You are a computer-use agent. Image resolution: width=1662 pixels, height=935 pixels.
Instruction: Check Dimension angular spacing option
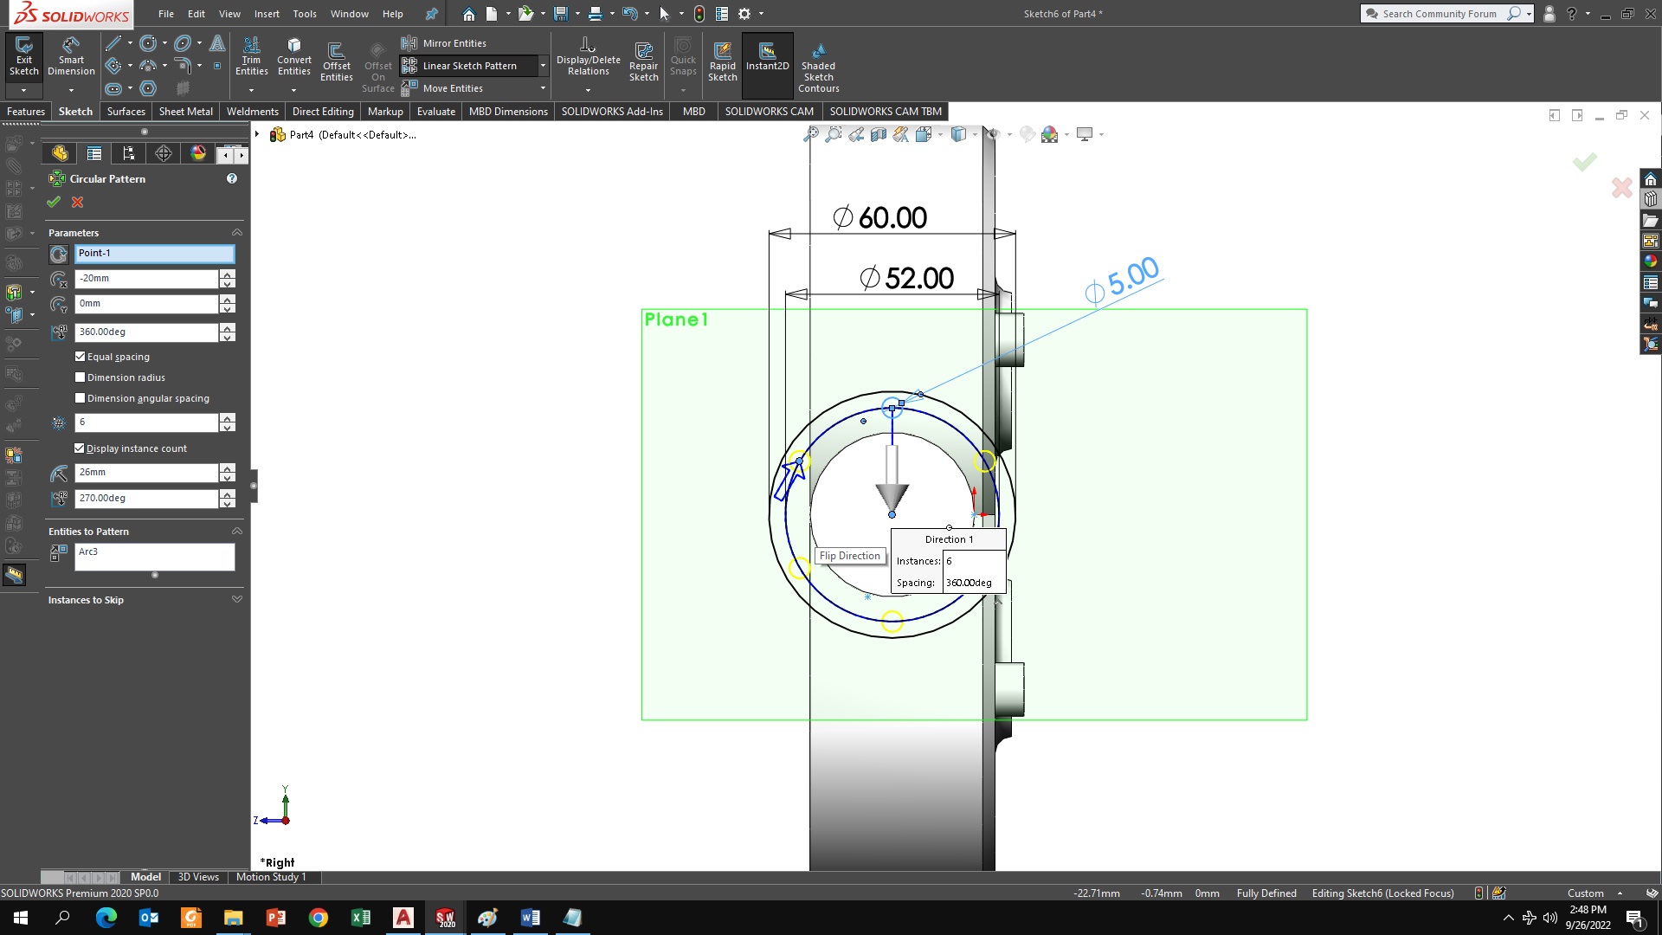[81, 398]
